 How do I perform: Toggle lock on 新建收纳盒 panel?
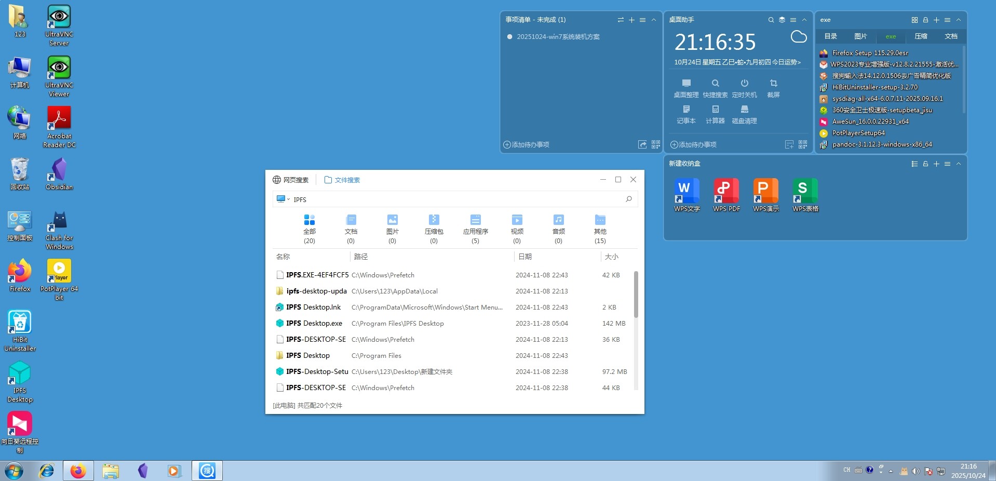pyautogui.click(x=925, y=164)
